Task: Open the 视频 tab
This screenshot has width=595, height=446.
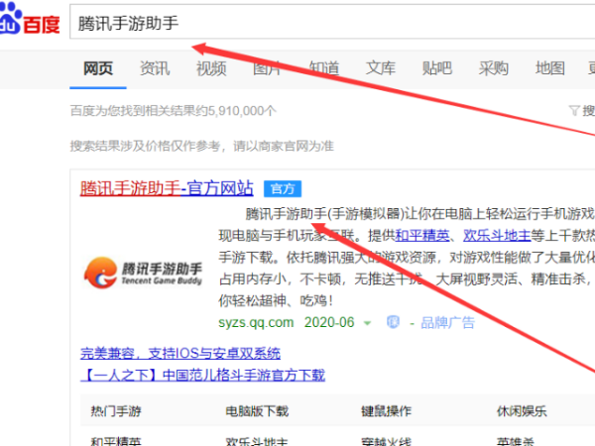Action: click(211, 68)
